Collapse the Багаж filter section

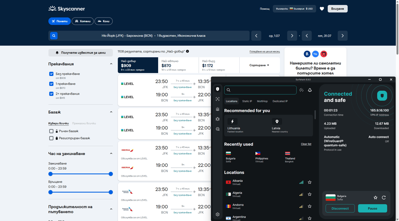pos(111,112)
